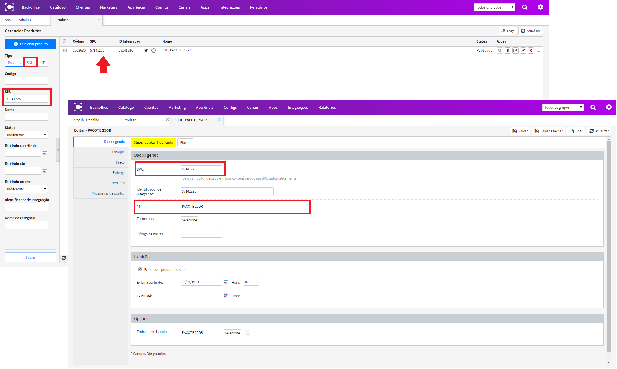Close the Produto tab in the back window

[x=99, y=19]
